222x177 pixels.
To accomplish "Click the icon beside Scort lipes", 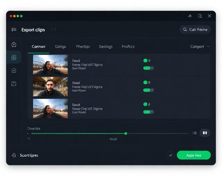I will (14, 155).
